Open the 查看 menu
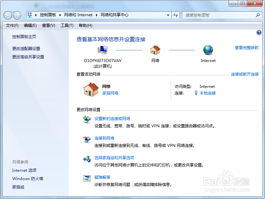 (x=48, y=25)
